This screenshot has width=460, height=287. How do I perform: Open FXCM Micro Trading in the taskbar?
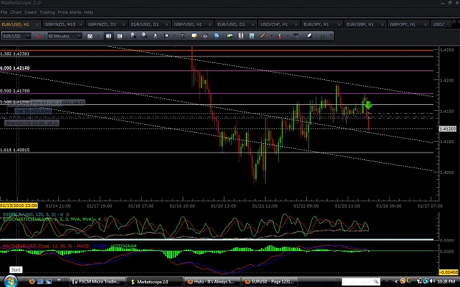pos(97,281)
